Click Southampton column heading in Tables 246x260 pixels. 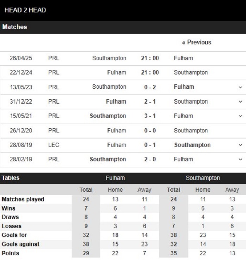point(203,178)
